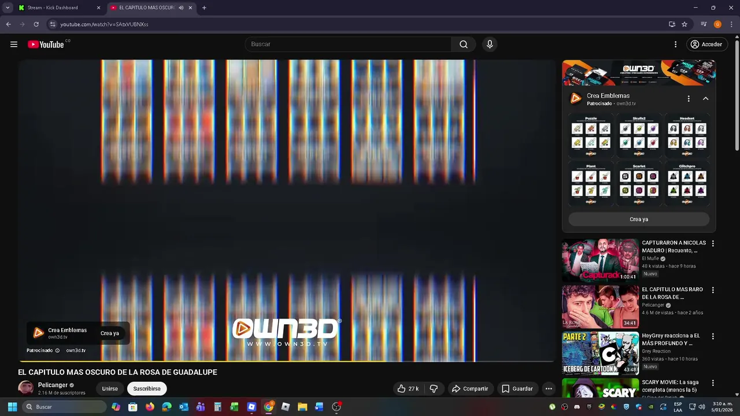Click the Unirse join button

[x=110, y=389]
